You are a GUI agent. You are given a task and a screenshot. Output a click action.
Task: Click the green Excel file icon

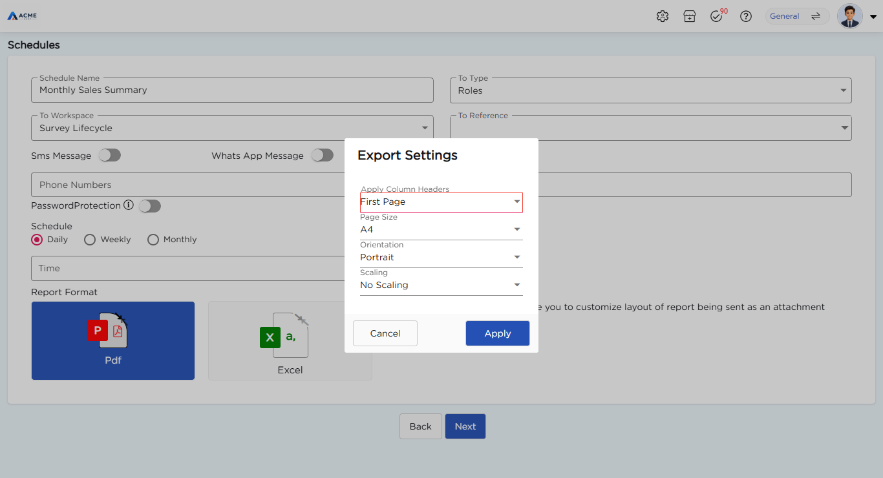tap(284, 335)
